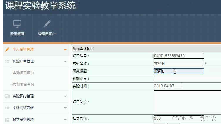Click the 项目编号 input field

179,56
